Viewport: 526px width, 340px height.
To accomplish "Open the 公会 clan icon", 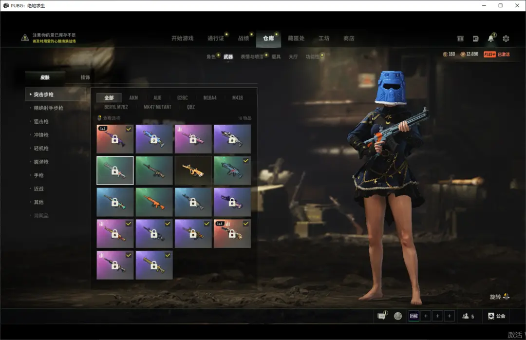I will (491, 316).
